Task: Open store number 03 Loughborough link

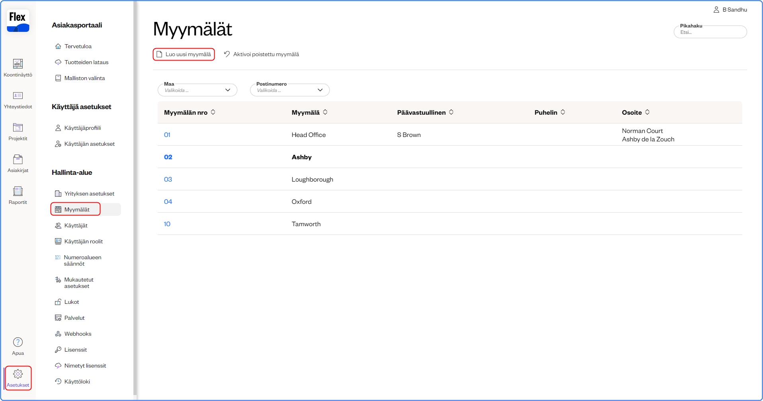Action: [168, 180]
